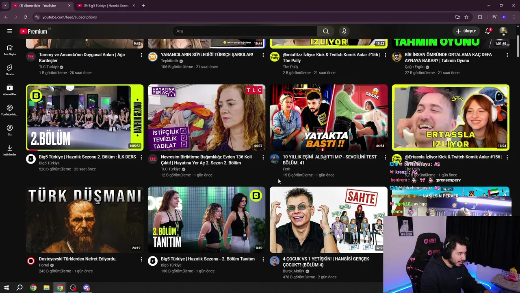Open YouTube Music sidebar icon
The height and width of the screenshot is (293, 520).
[x=10, y=110]
